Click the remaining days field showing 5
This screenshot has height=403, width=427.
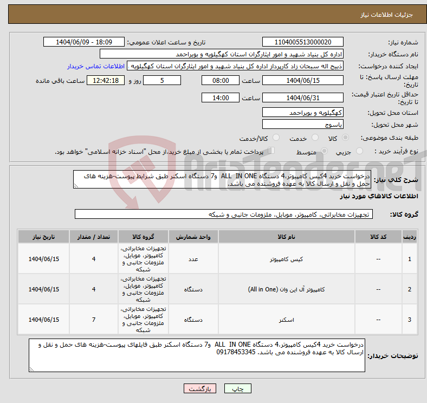point(162,80)
